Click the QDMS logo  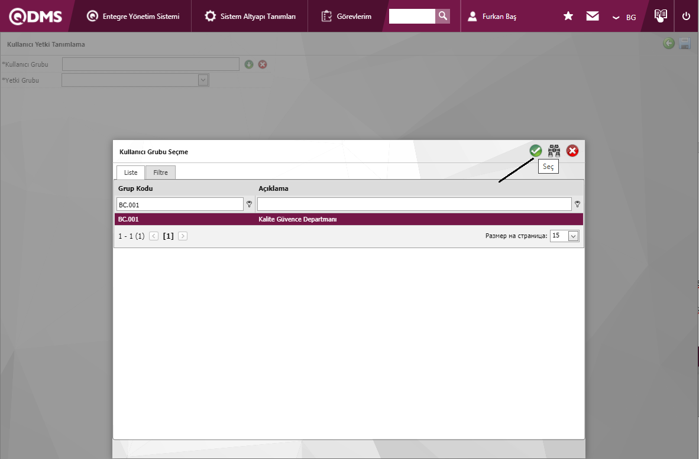point(35,17)
